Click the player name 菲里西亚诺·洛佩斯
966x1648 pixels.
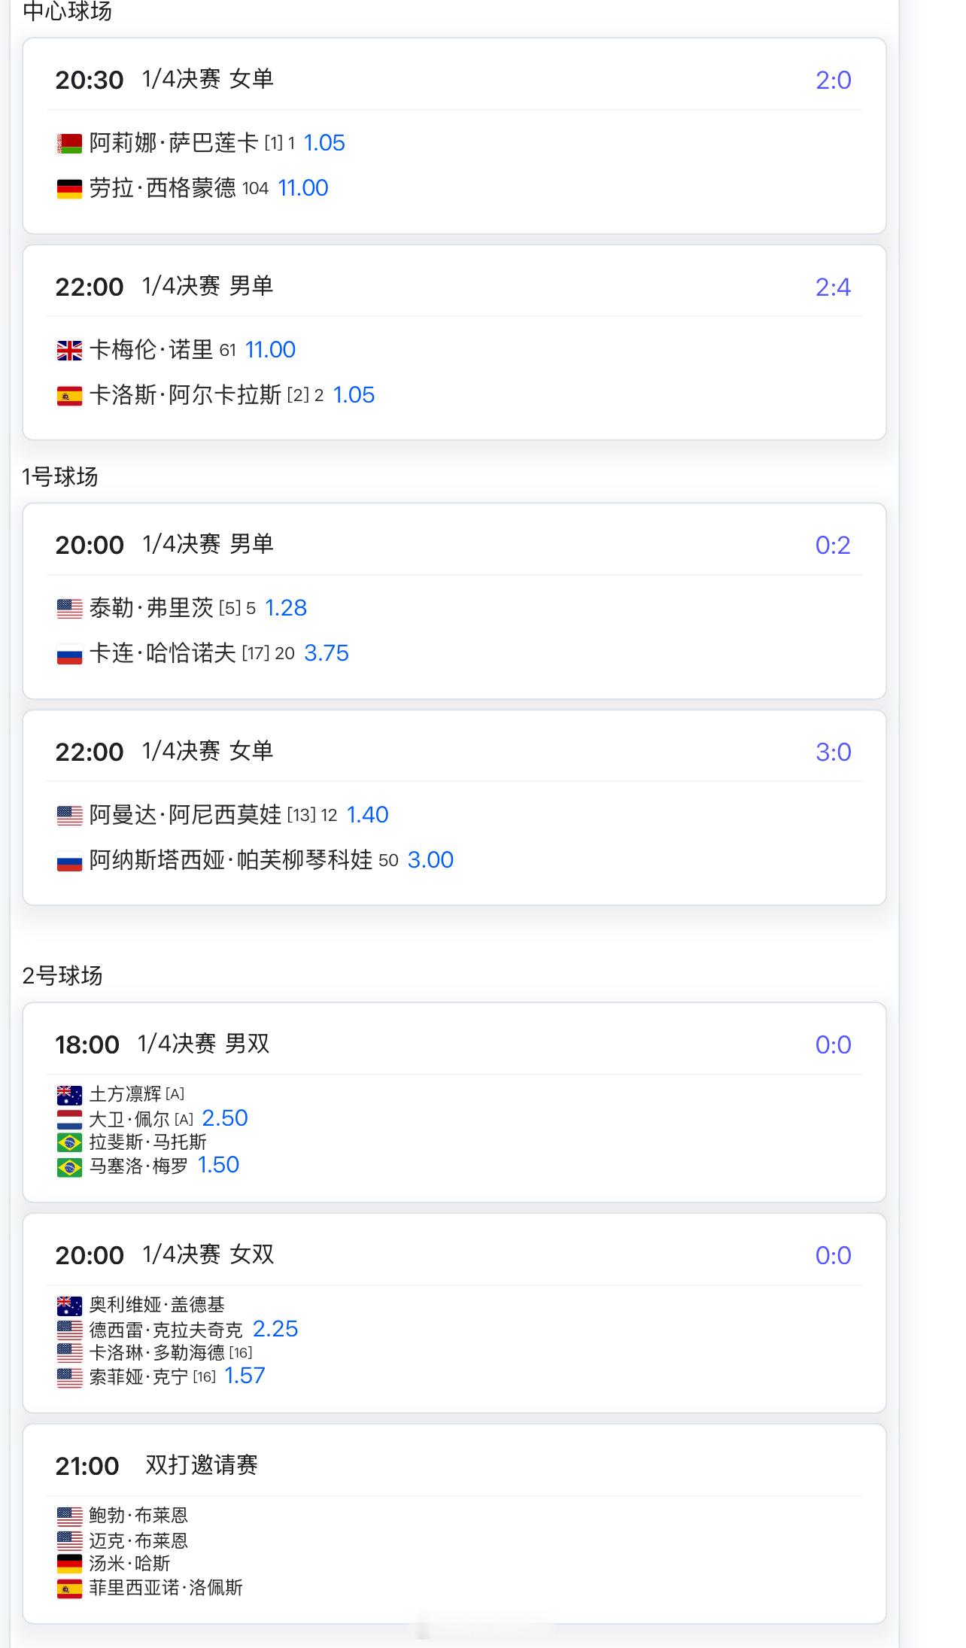166,1587
